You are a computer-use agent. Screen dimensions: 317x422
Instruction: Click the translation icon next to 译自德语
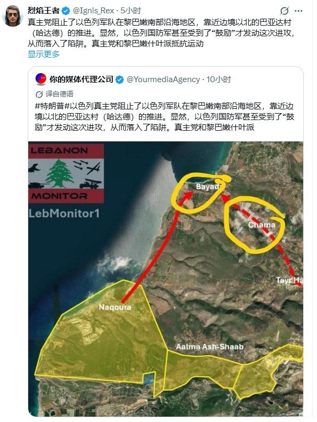click(x=39, y=94)
